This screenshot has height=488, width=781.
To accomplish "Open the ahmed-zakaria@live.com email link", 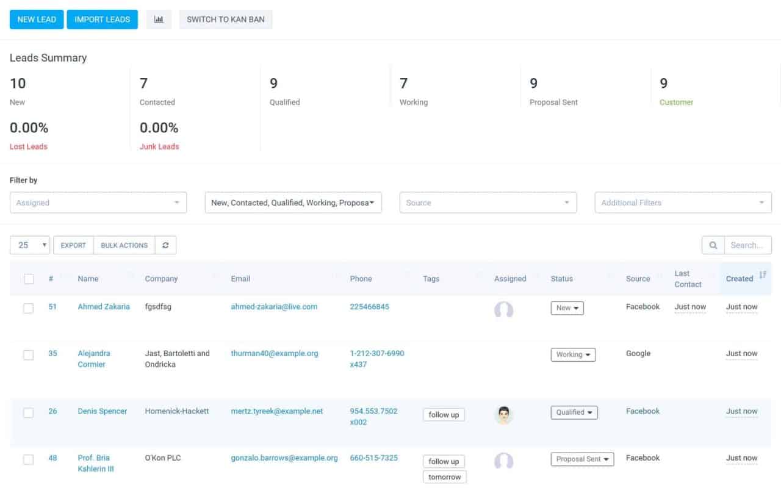I will click(x=274, y=307).
